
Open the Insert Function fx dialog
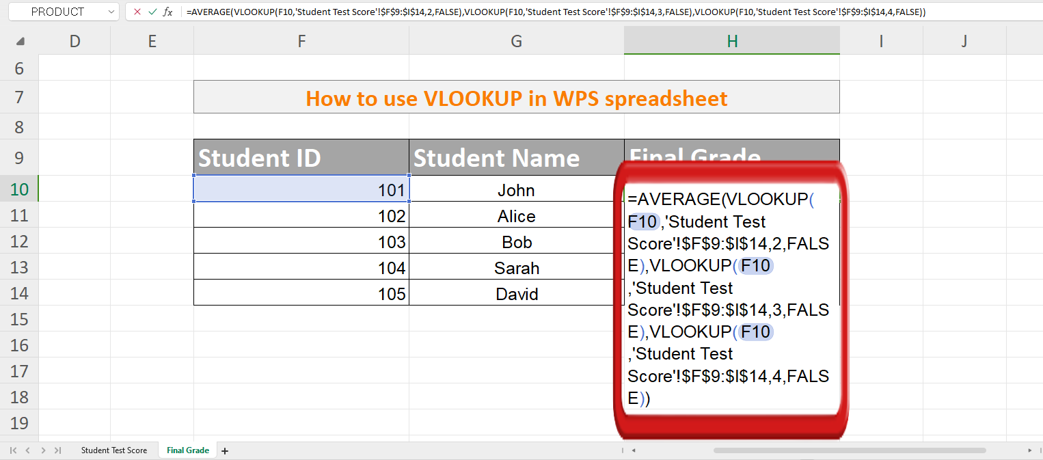click(x=168, y=12)
